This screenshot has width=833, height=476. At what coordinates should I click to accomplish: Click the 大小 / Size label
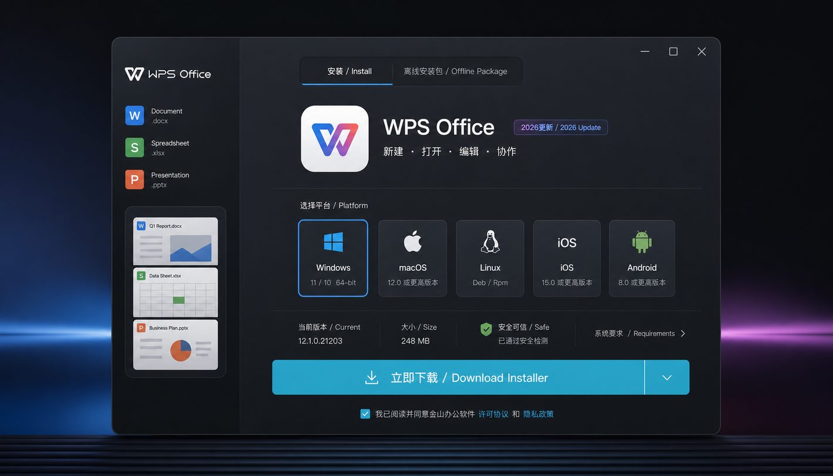click(419, 327)
